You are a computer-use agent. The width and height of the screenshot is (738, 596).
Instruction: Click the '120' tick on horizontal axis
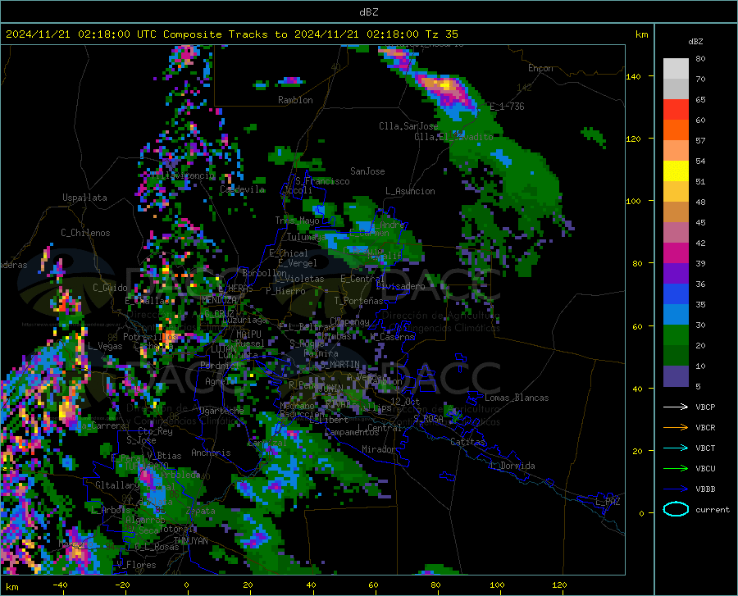[559, 585]
